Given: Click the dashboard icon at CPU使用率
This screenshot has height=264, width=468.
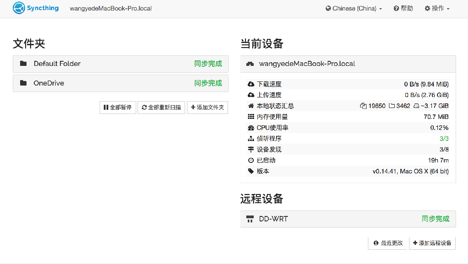Looking at the screenshot, I should (x=251, y=128).
